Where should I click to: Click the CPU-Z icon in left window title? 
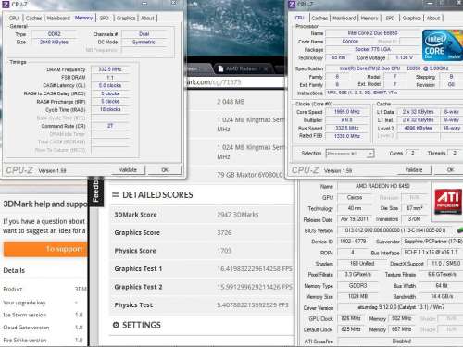[6, 4]
